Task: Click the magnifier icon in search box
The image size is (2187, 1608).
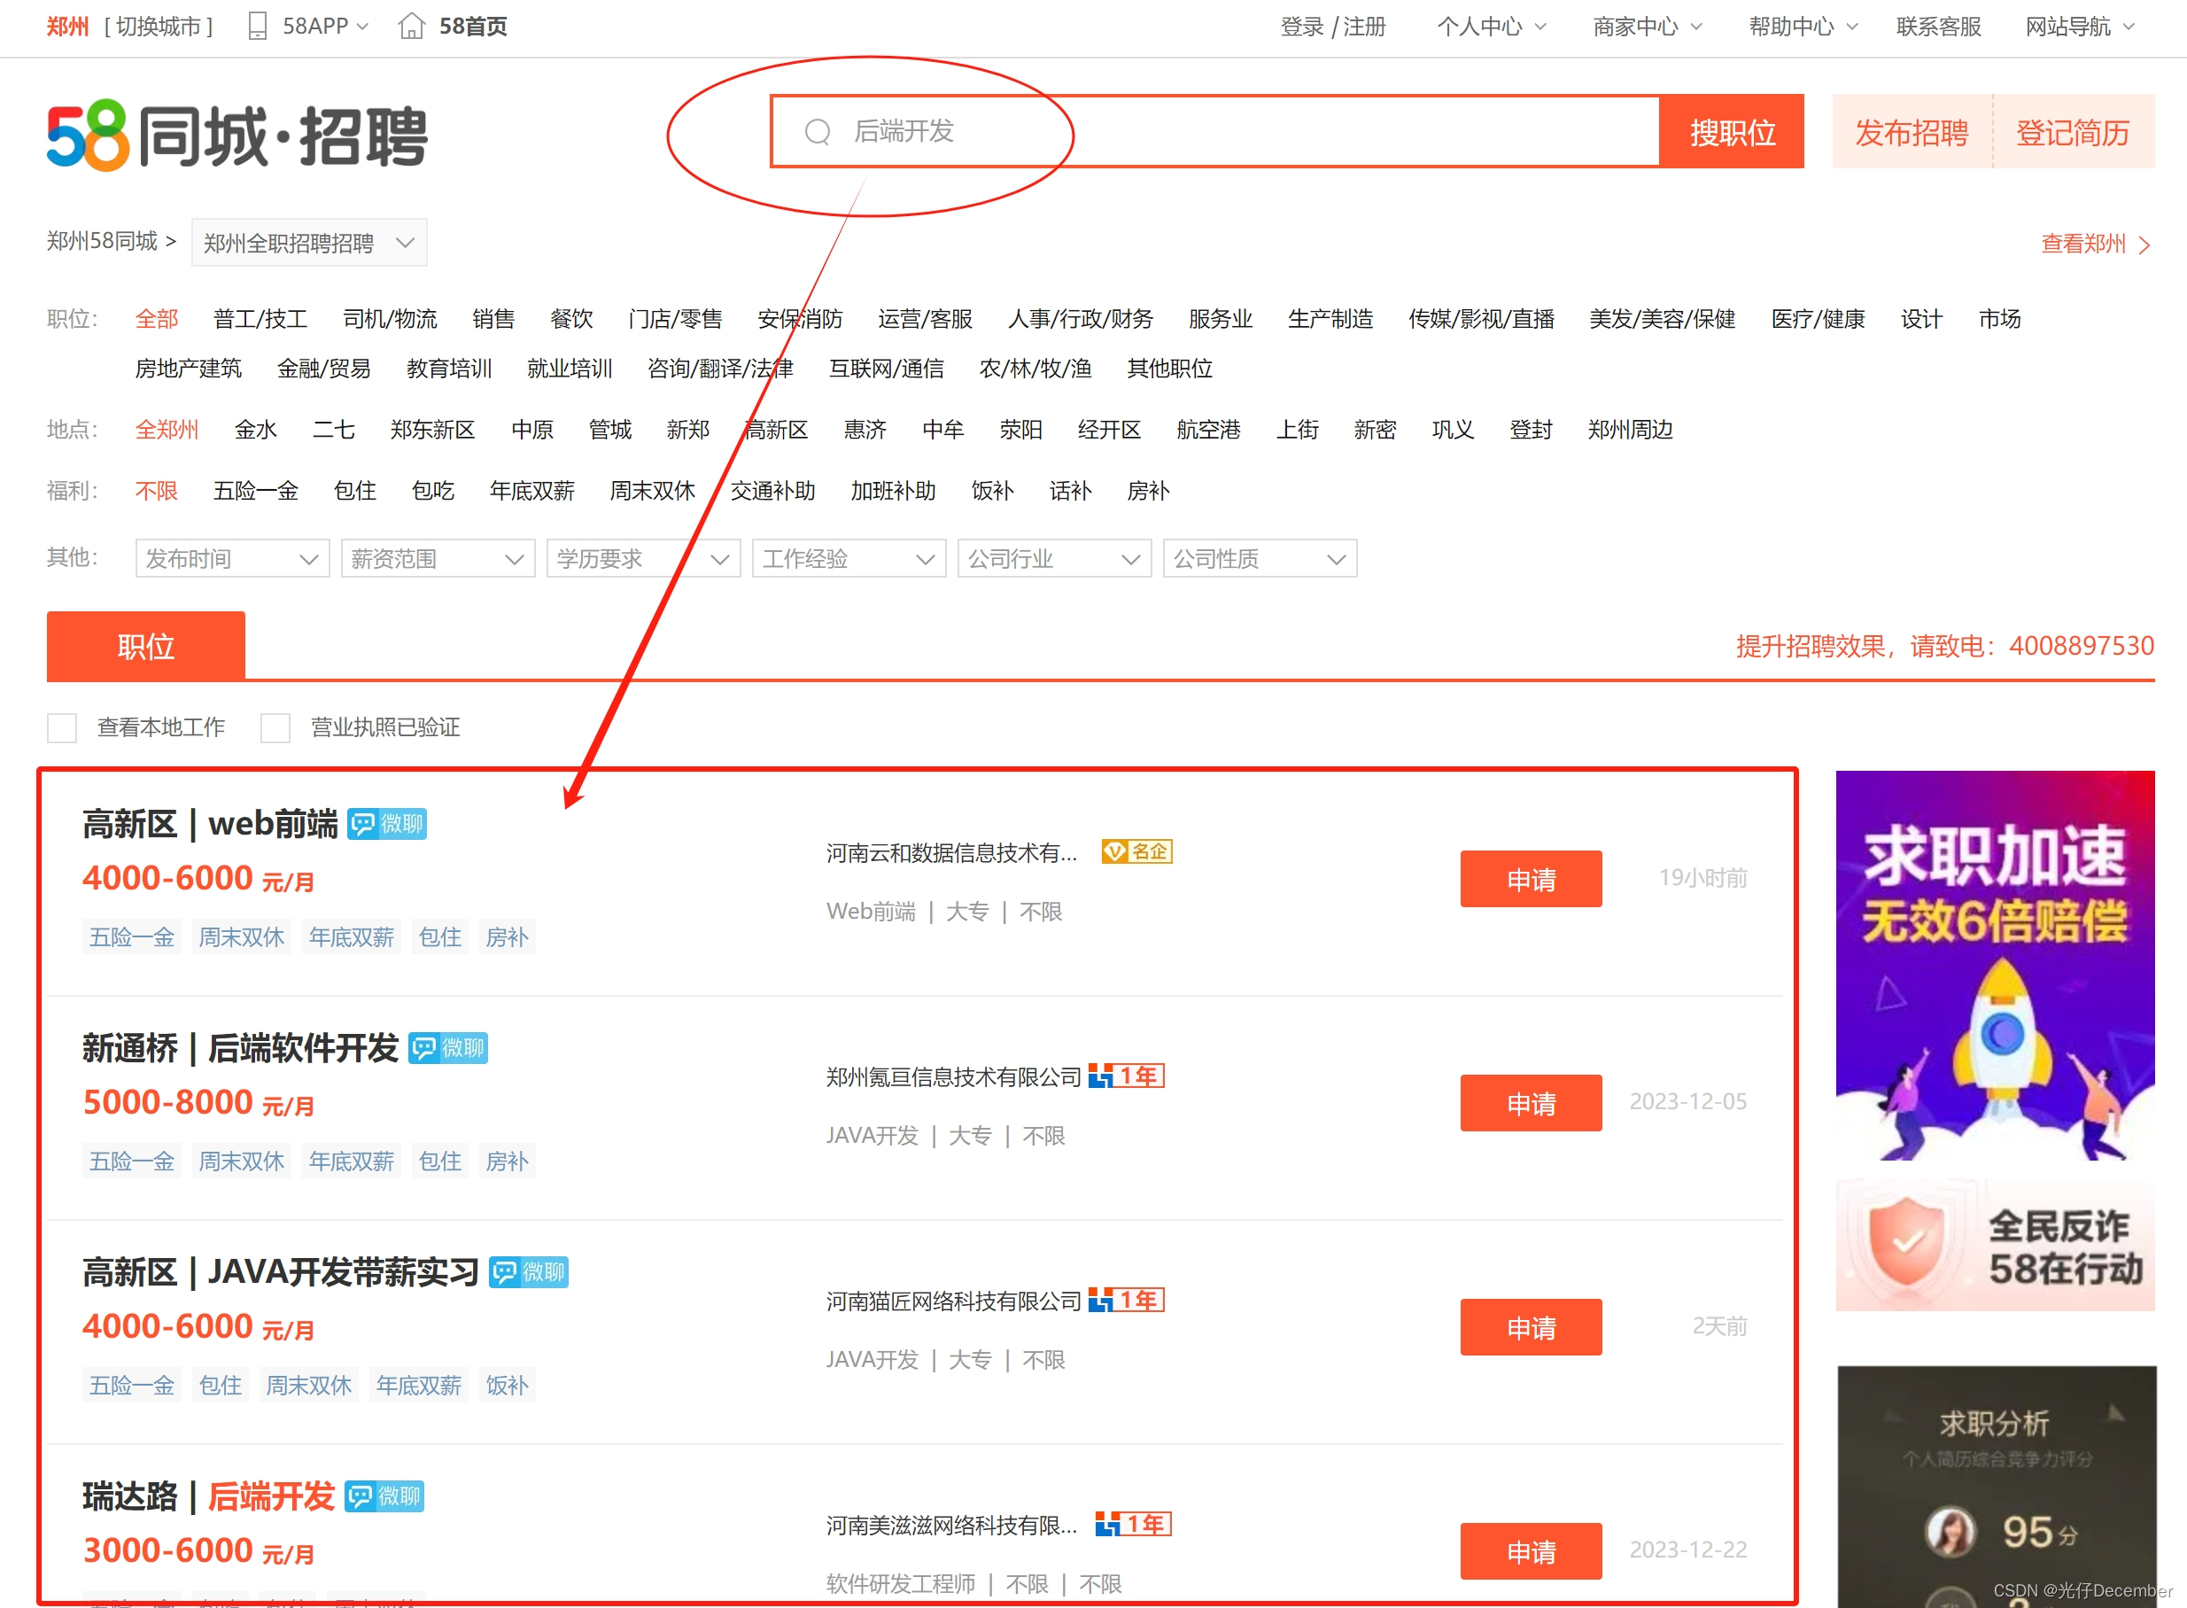Action: (818, 131)
